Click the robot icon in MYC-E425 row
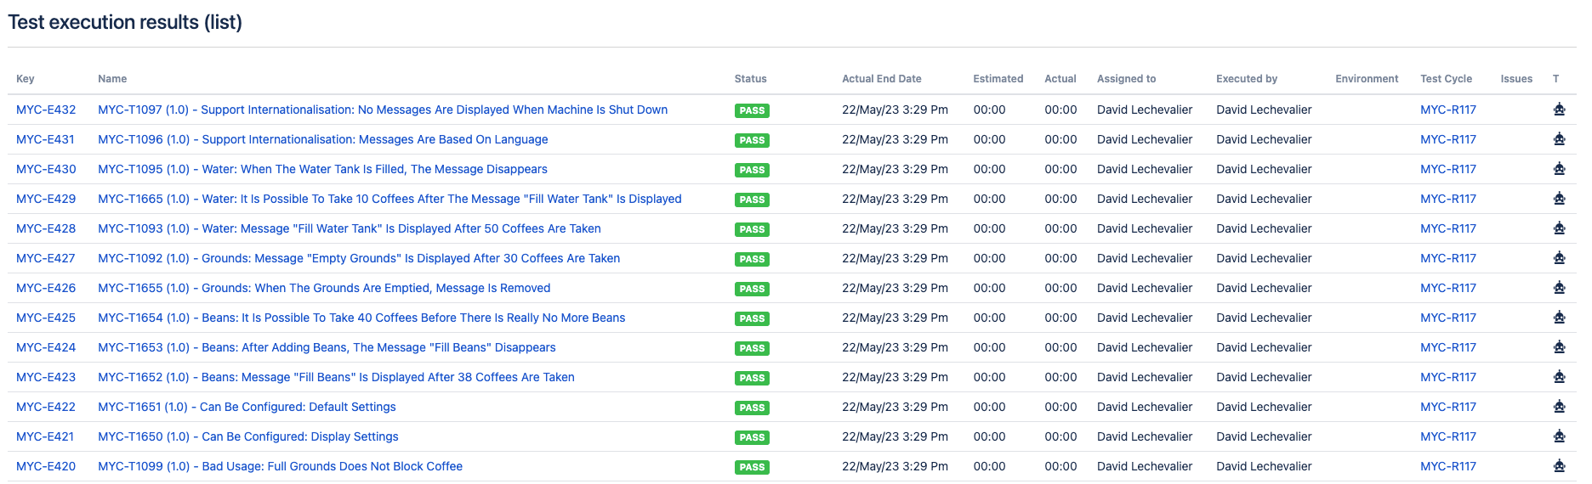 pos(1559,318)
